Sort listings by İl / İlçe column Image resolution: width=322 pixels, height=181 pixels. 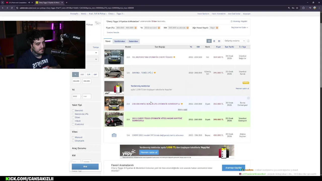(243, 47)
